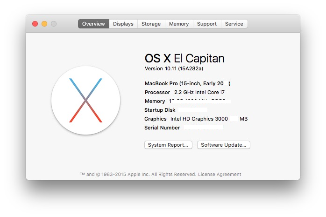Image resolution: width=326 pixels, height=217 pixels.
Task: Click the greyed-out zoom window button
Action: pyautogui.click(x=54, y=24)
